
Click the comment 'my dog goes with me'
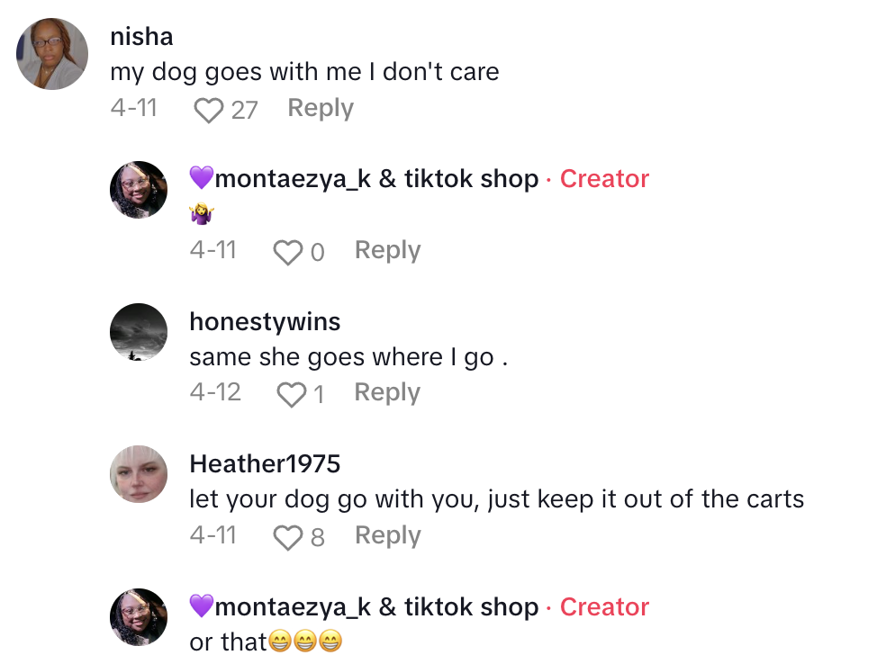click(304, 71)
